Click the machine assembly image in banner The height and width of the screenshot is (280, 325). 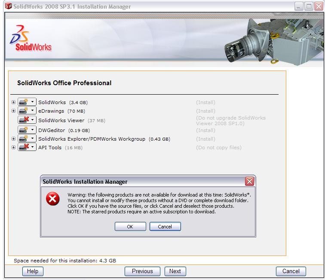click(274, 41)
